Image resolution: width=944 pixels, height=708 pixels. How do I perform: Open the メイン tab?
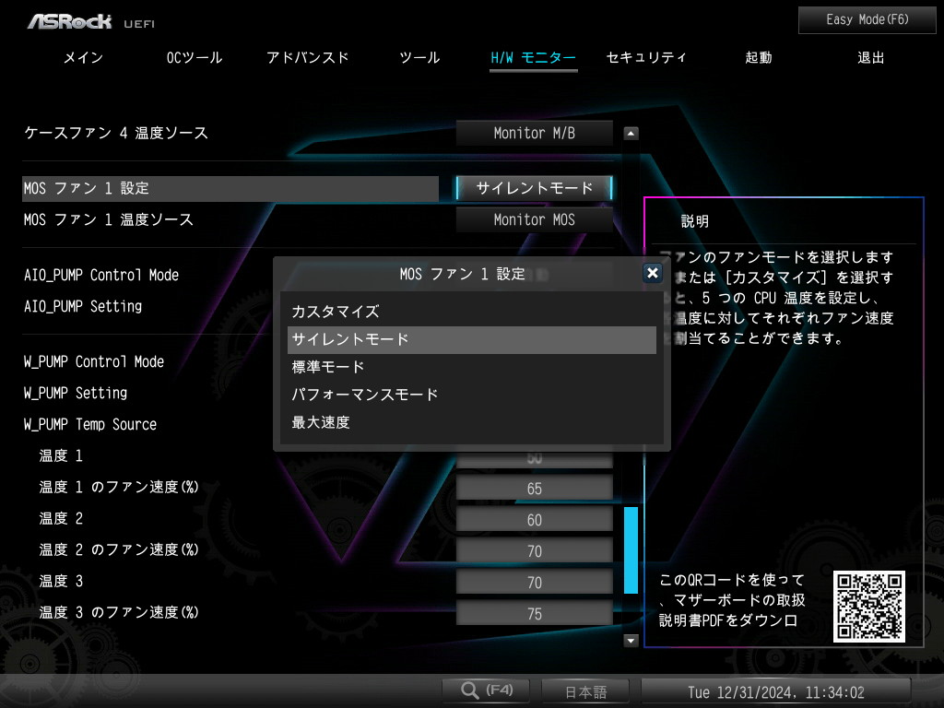point(84,58)
